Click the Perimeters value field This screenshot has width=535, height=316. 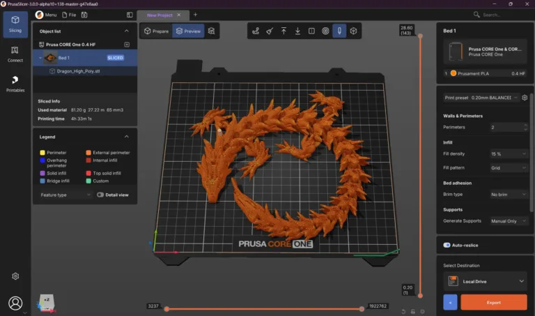click(506, 128)
